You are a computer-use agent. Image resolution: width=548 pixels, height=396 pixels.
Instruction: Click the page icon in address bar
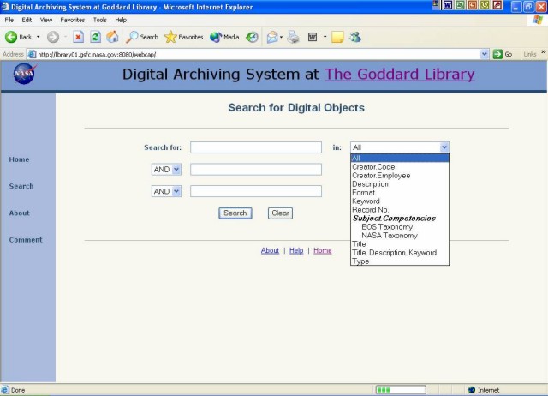click(32, 54)
